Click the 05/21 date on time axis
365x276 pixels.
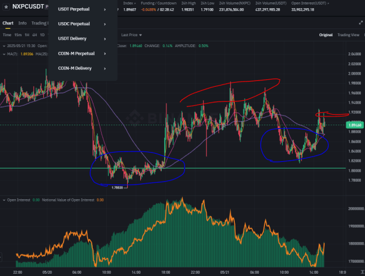click(x=225, y=272)
